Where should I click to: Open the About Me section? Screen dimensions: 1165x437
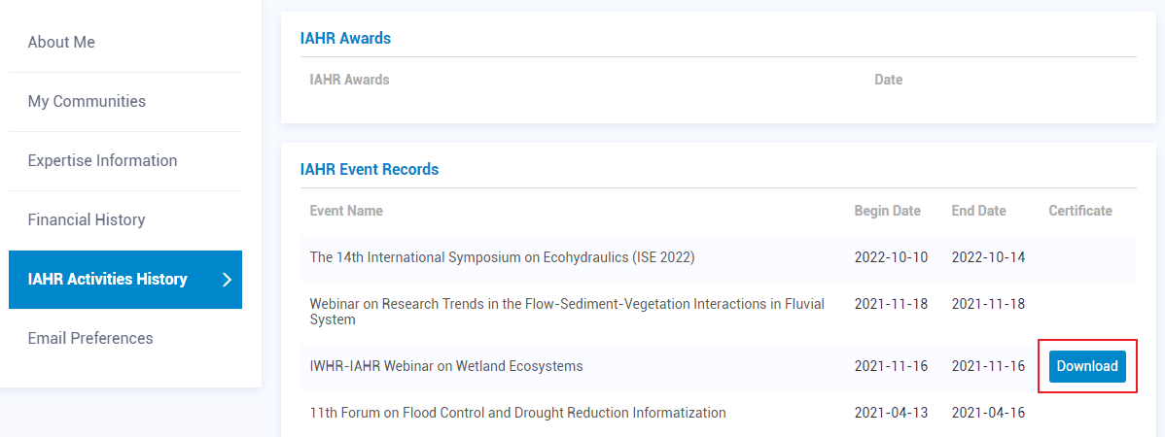(61, 43)
